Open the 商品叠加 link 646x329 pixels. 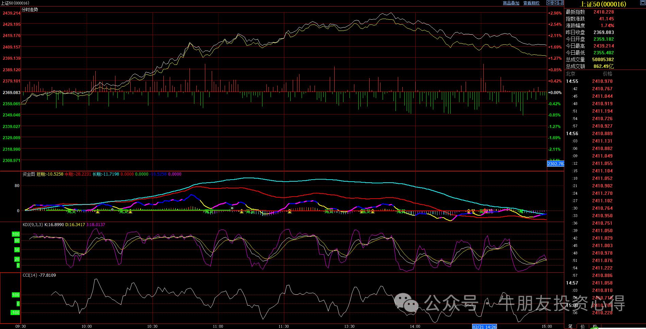coord(511,3)
